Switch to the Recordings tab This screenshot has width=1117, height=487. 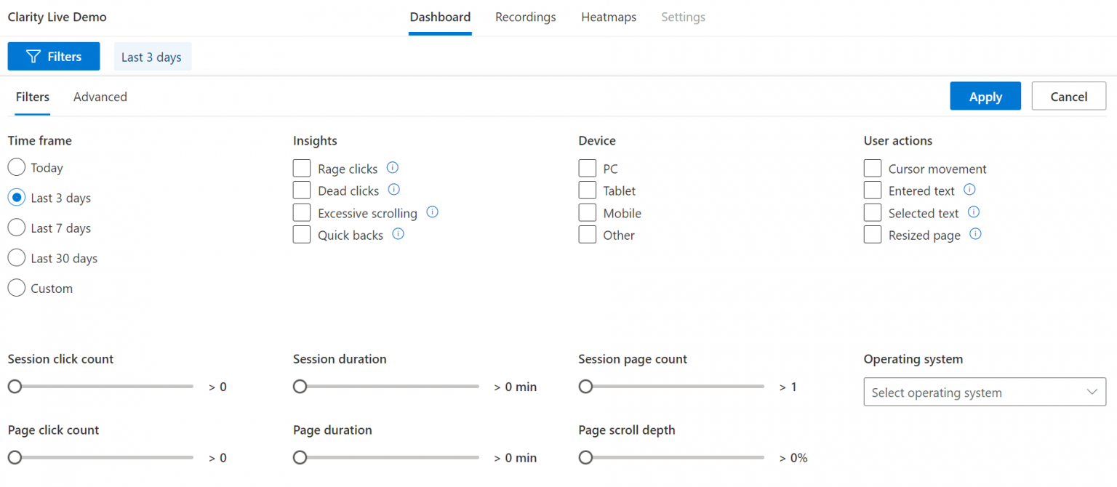click(x=525, y=17)
